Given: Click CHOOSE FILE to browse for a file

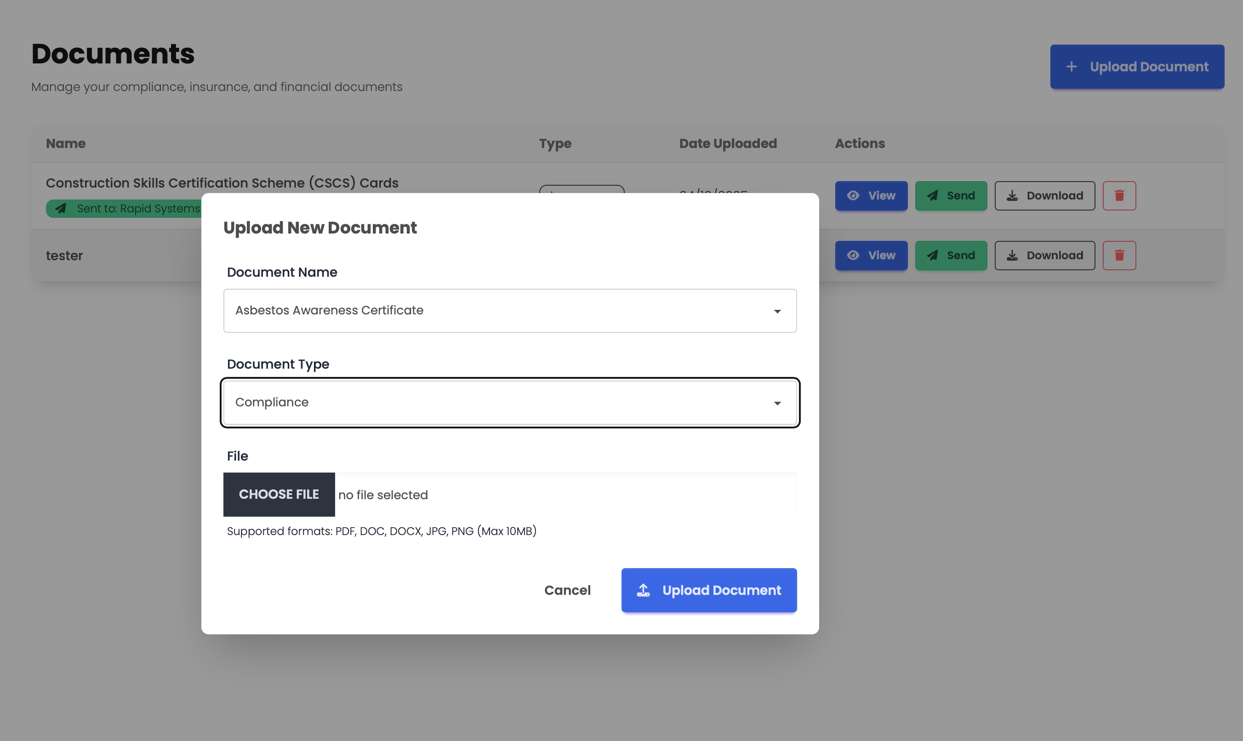Looking at the screenshot, I should (x=279, y=494).
